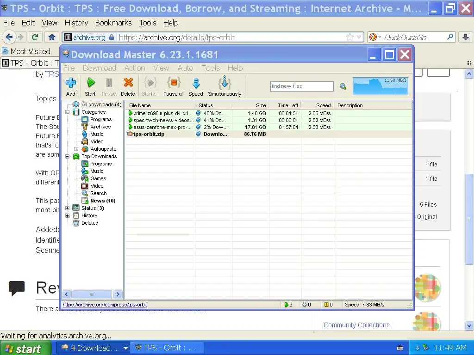Select Games under Top Downloads

(x=98, y=178)
